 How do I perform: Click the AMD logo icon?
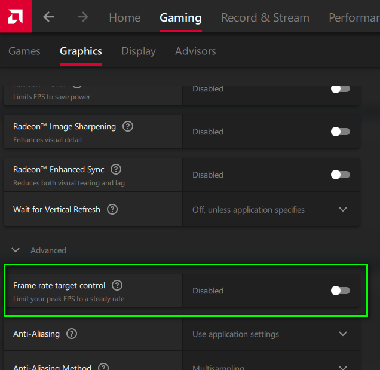pos(16,17)
